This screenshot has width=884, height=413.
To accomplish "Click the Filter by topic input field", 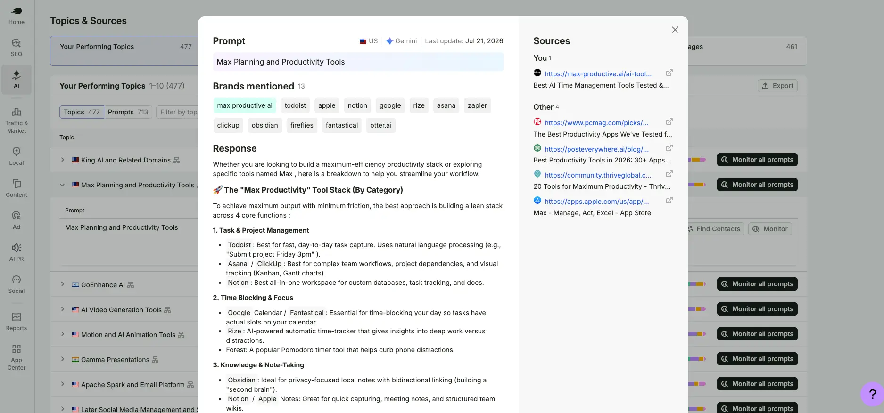I will coord(178,112).
